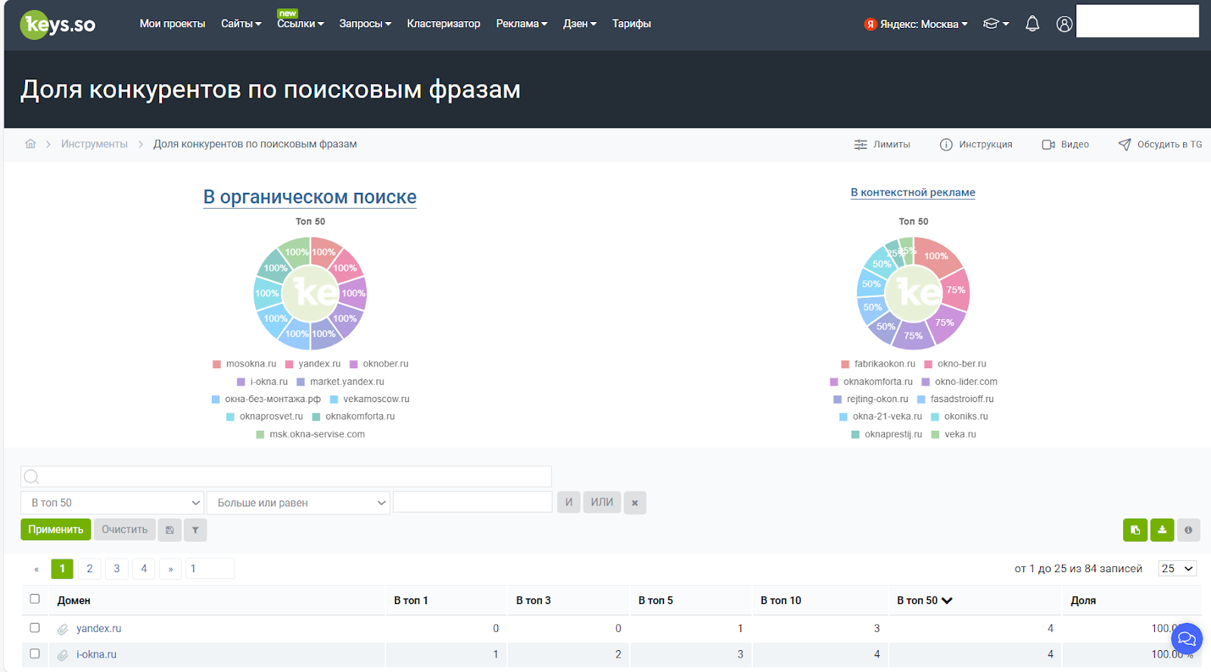Open the chat support bubble
This screenshot has width=1211, height=672.
(1187, 639)
